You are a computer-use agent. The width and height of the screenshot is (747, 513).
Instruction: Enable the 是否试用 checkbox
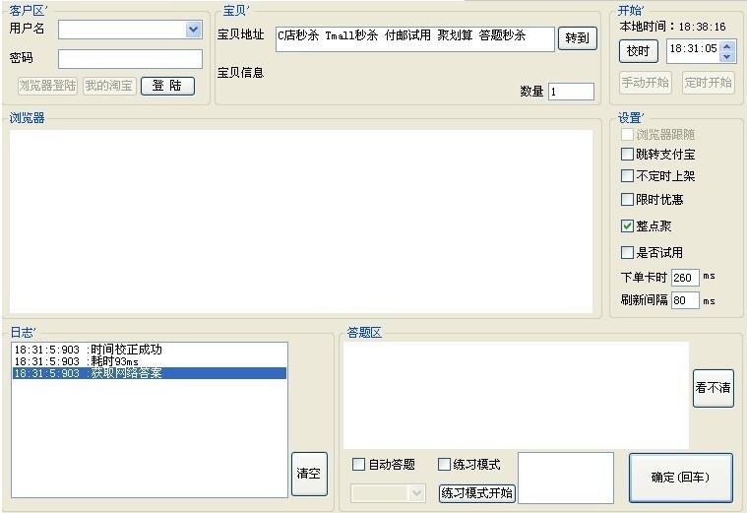point(628,252)
